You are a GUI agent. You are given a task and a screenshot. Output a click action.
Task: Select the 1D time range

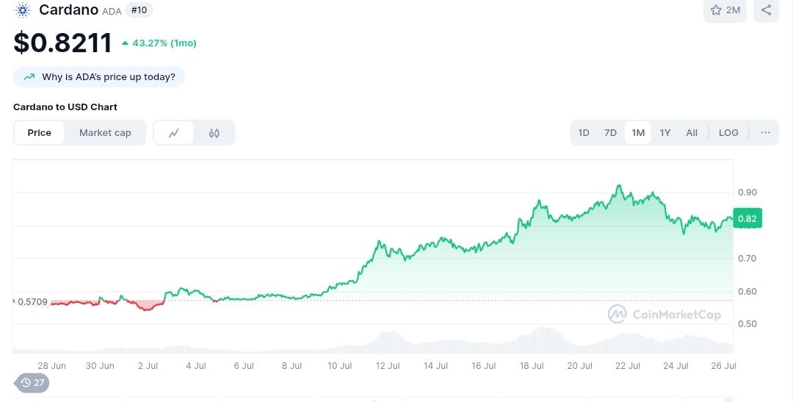pos(584,133)
